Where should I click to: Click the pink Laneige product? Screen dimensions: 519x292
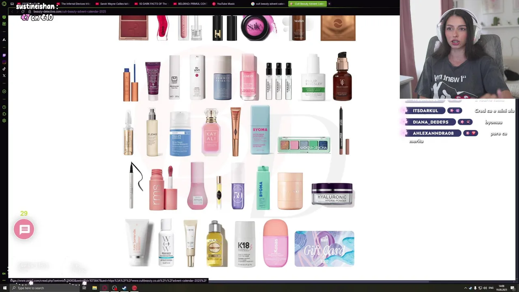click(249, 77)
